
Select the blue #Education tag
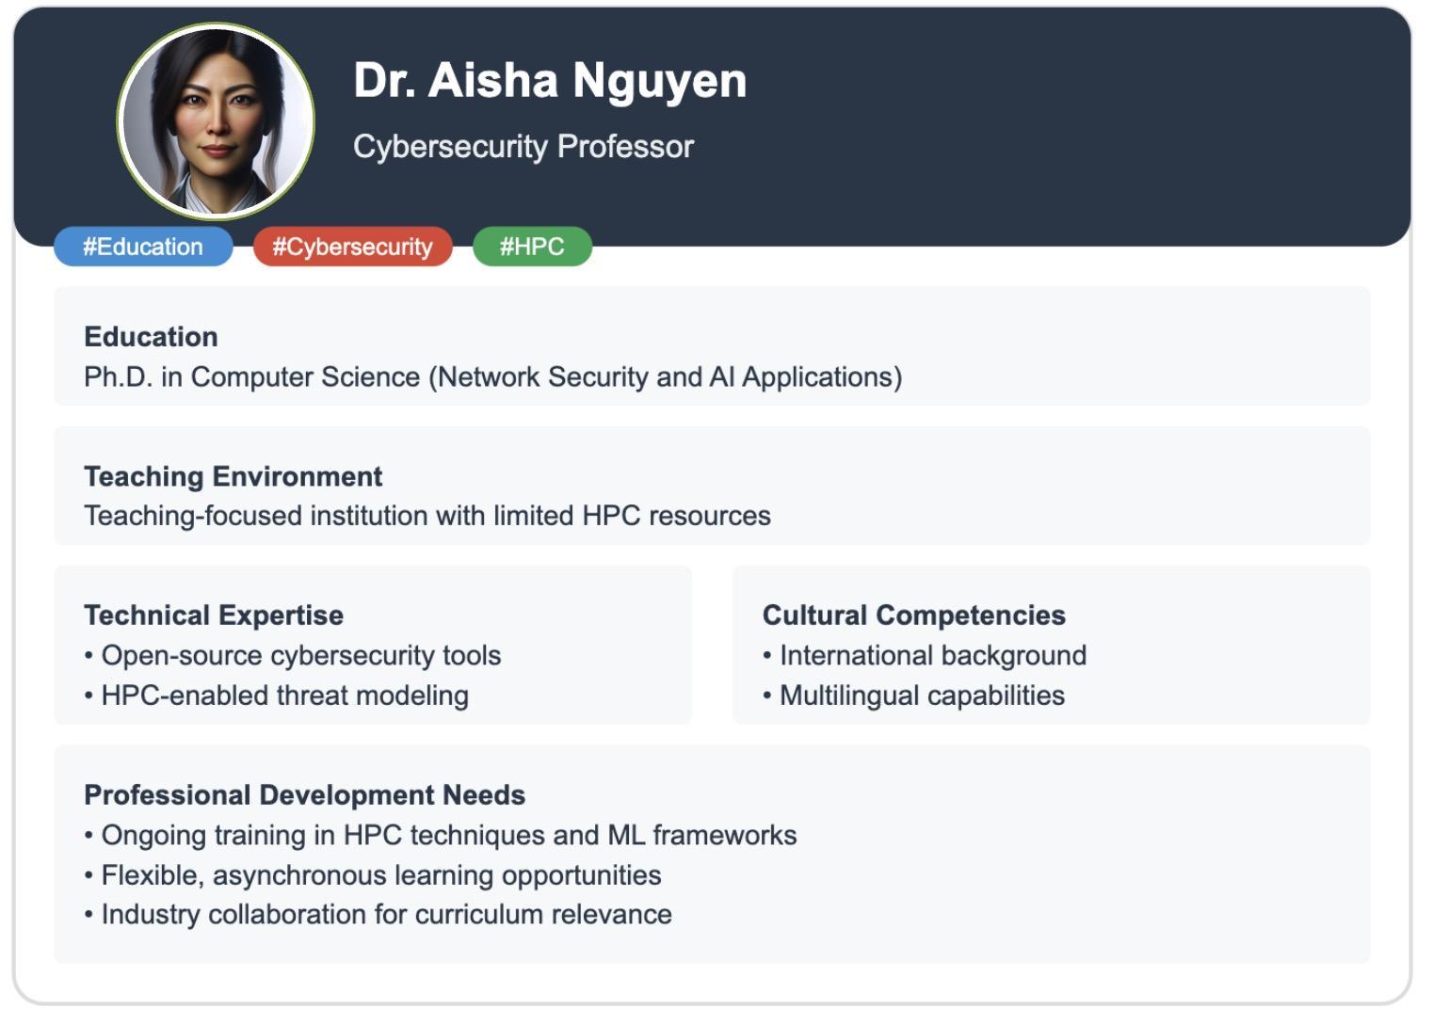[x=143, y=247]
